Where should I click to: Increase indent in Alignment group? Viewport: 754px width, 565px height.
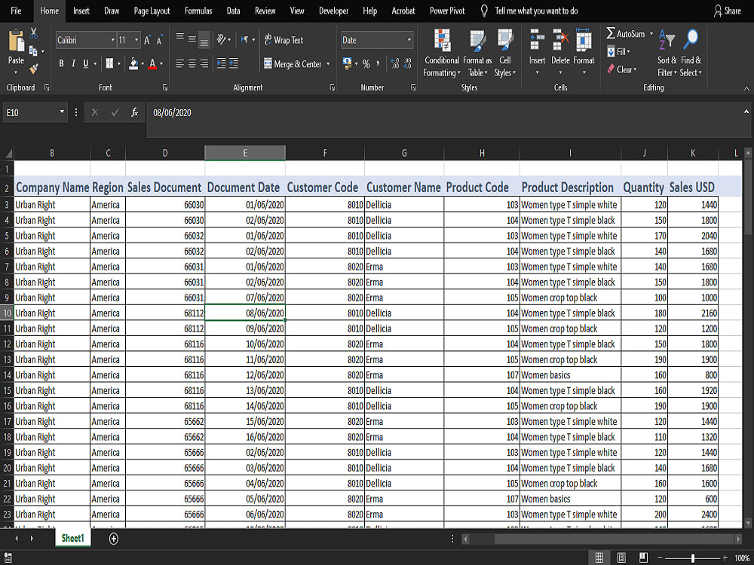pyautogui.click(x=233, y=63)
